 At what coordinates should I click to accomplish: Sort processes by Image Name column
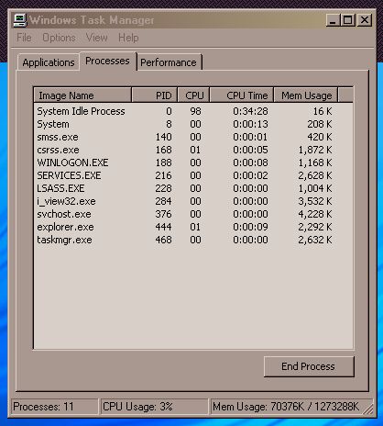[82, 95]
